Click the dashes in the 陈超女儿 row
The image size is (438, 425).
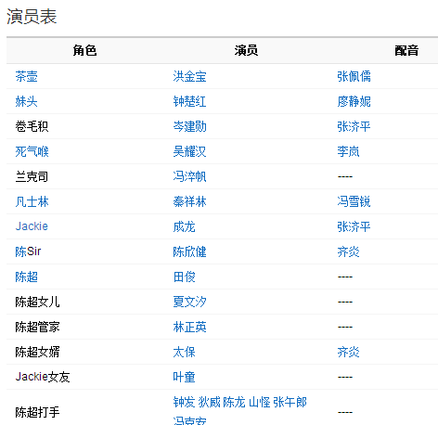[345, 302]
